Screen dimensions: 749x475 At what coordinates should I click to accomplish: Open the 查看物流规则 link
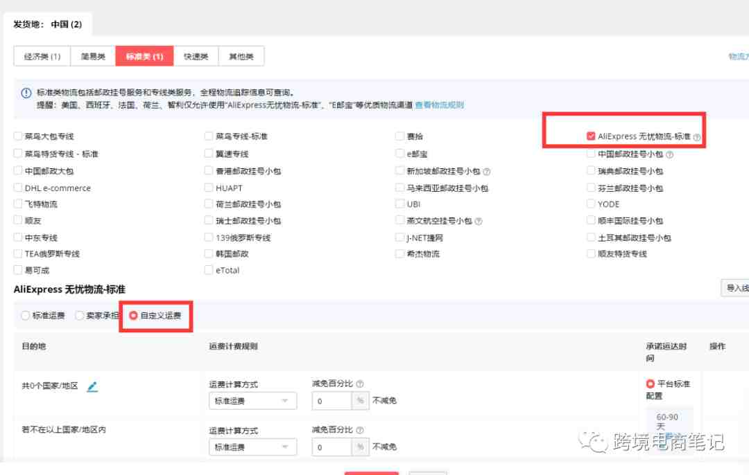pos(440,105)
